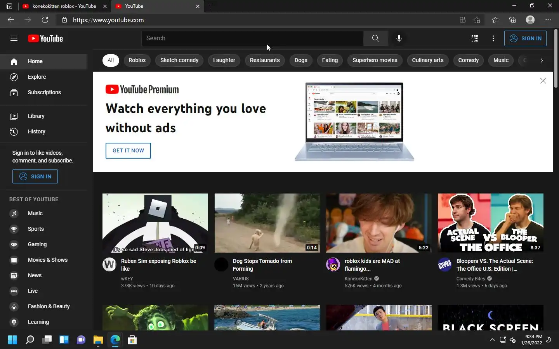This screenshot has height=349, width=559.
Task: Open Microsoft Store from taskbar
Action: click(132, 340)
